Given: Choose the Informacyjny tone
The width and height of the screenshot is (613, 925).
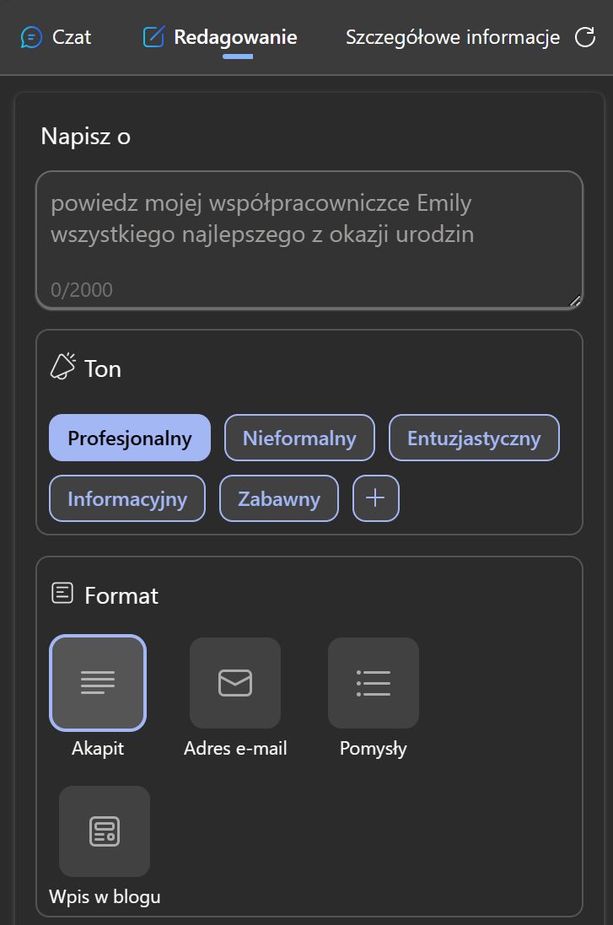Looking at the screenshot, I should click(127, 497).
